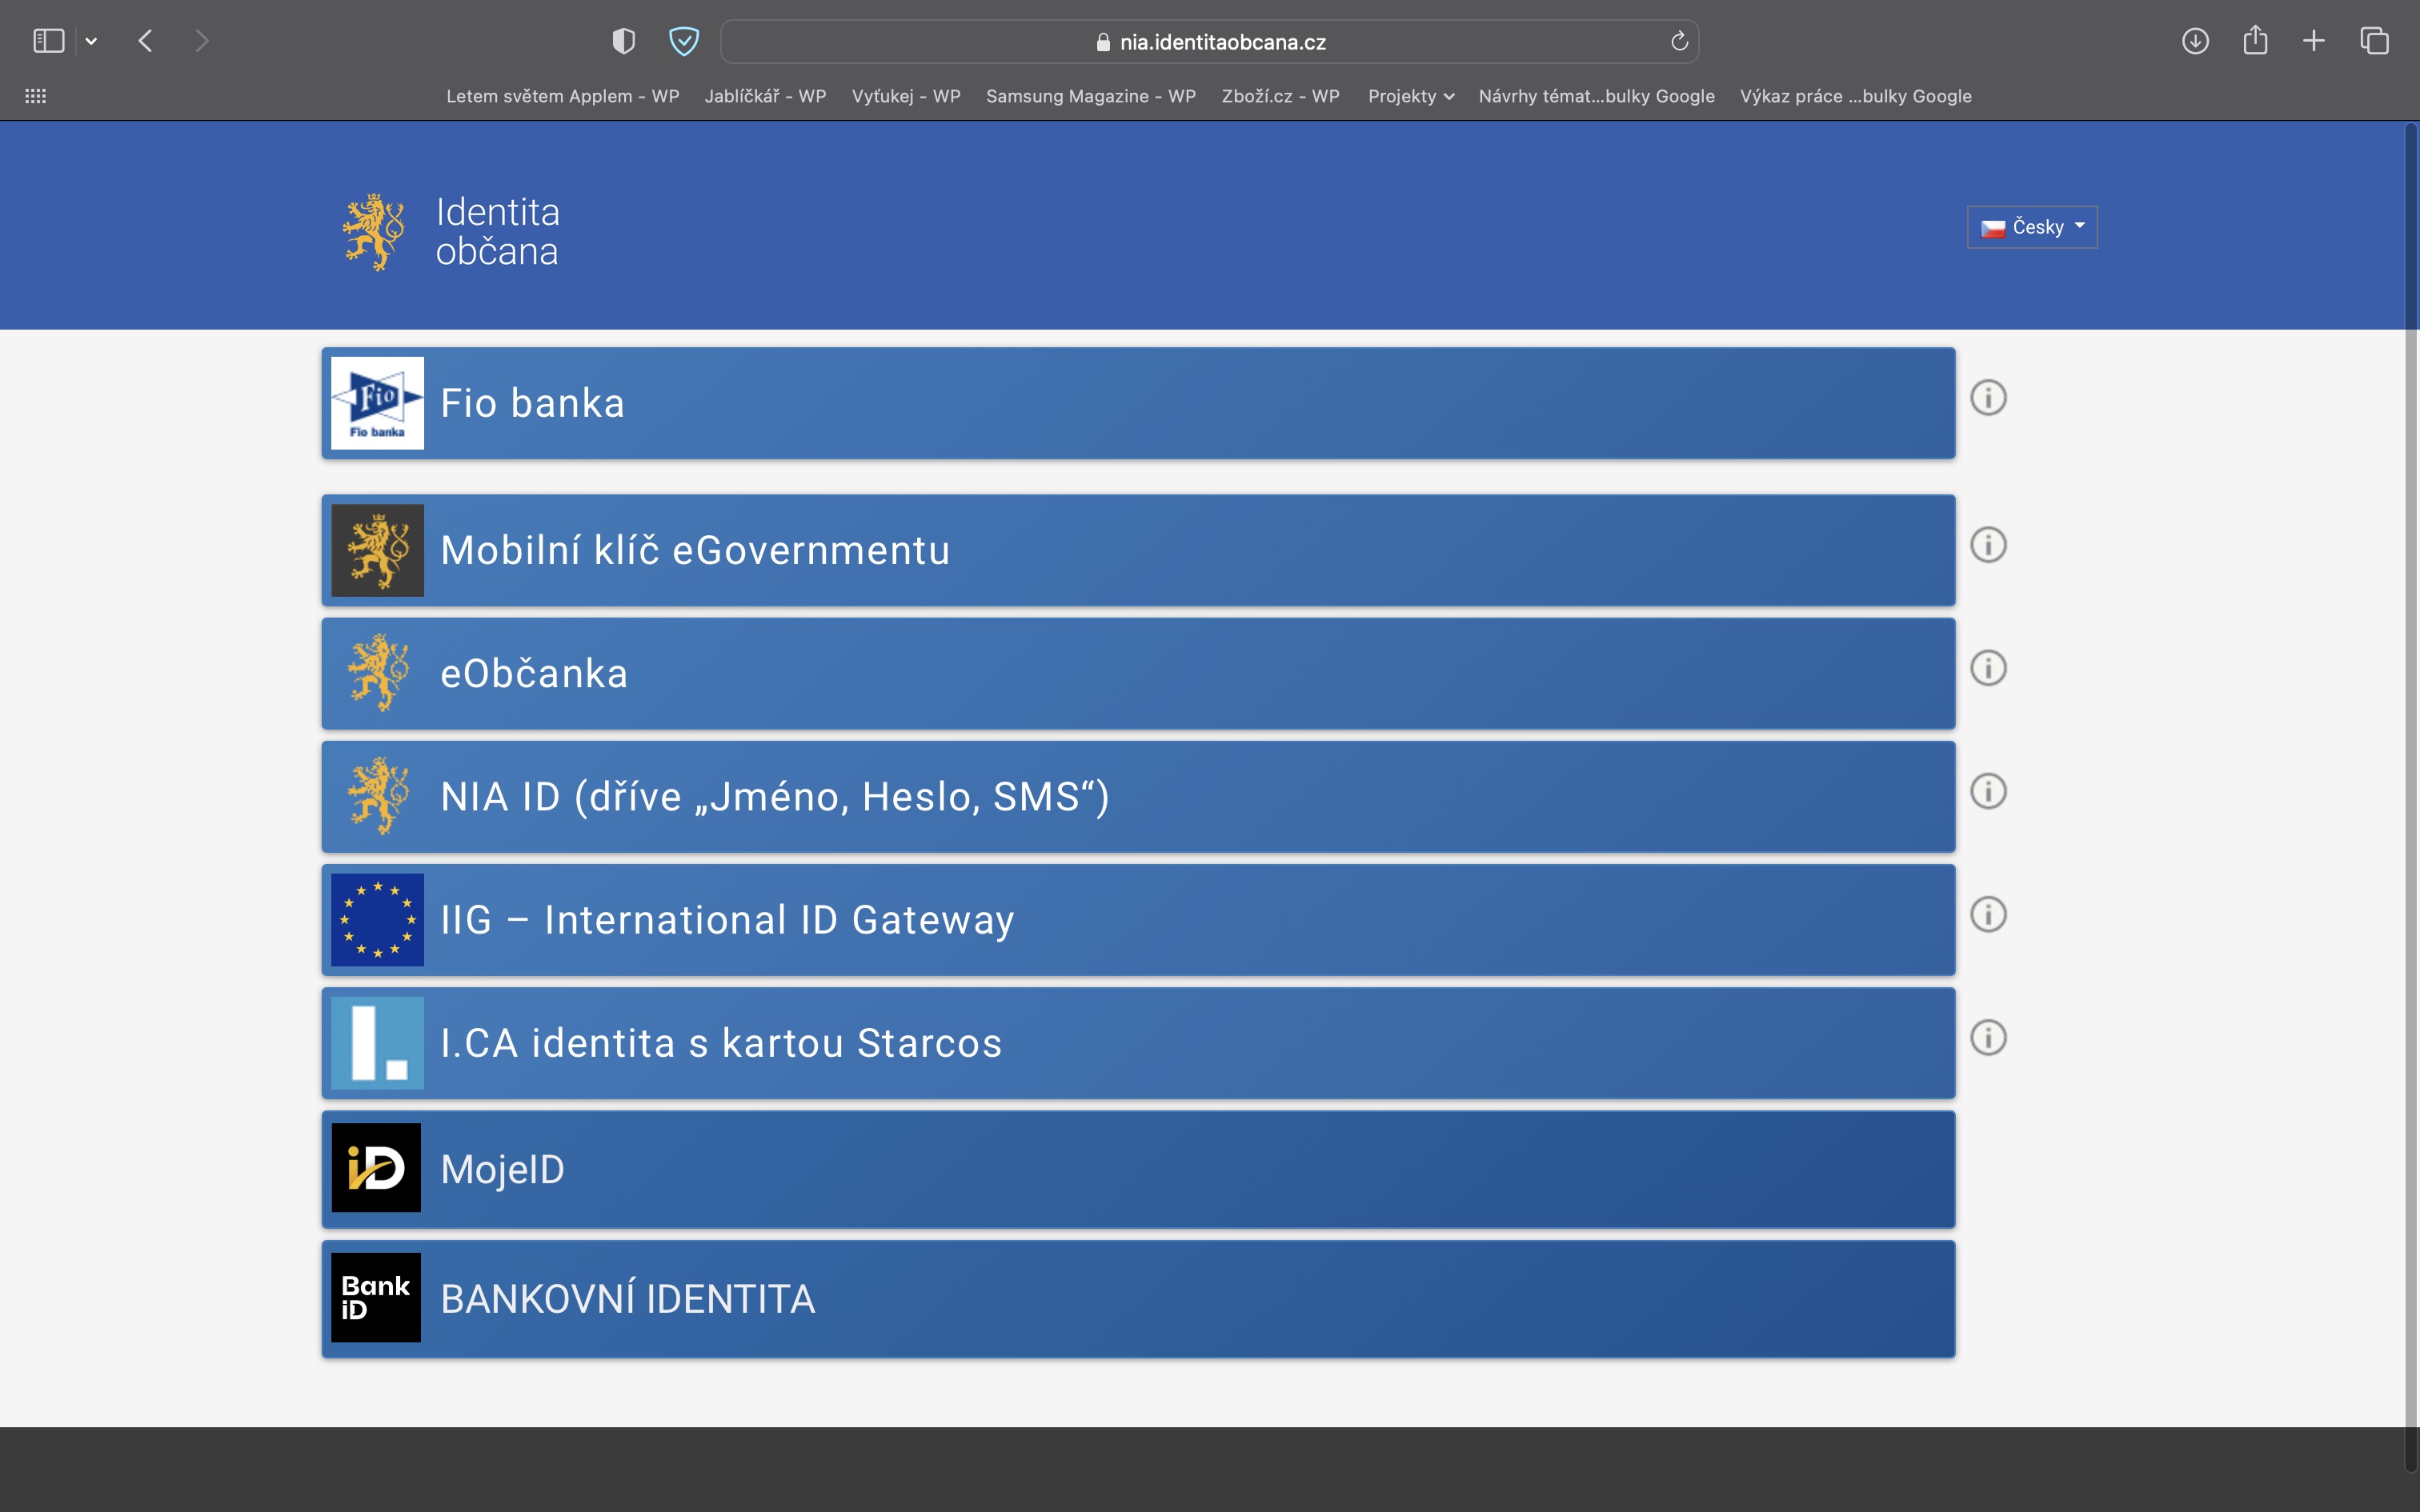Screen dimensions: 2420x1512
Task: Reload the page with refresh icon
Action: 1679,41
